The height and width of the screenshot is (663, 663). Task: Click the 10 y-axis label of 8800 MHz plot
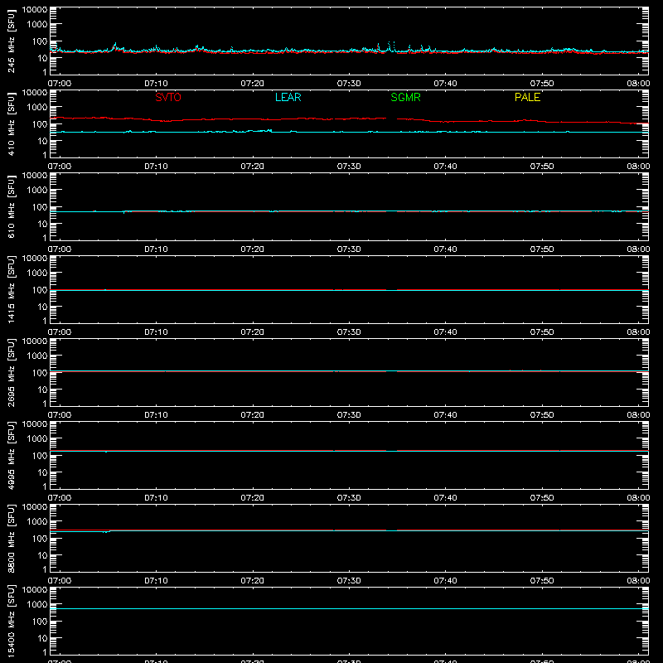[43, 555]
